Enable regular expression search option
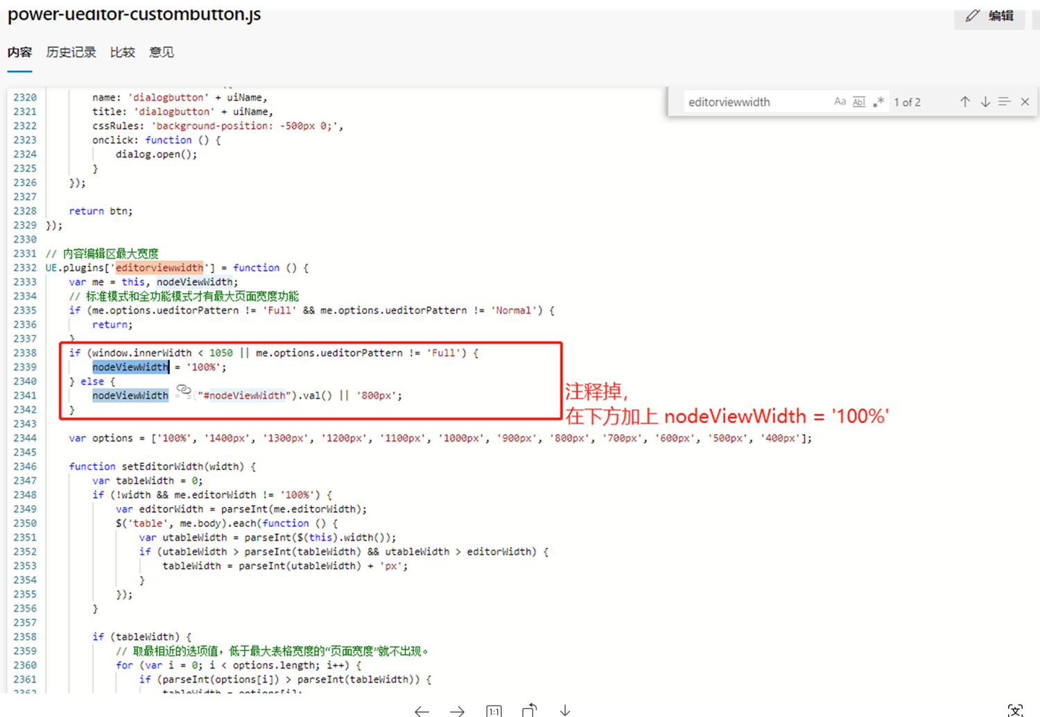Screen dimensions: 1040x717 (878, 102)
